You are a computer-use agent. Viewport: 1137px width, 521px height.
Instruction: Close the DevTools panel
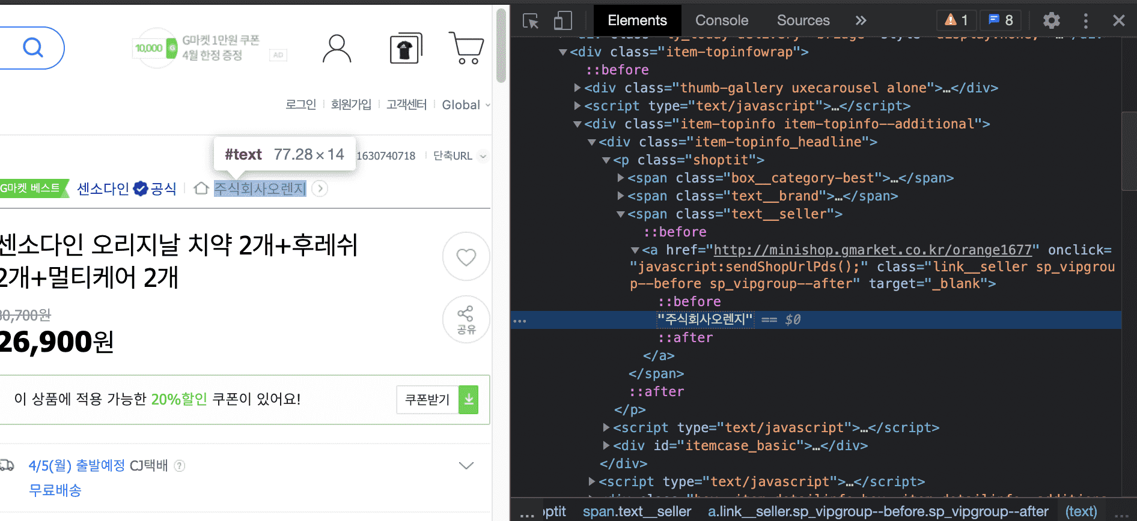pyautogui.click(x=1118, y=20)
